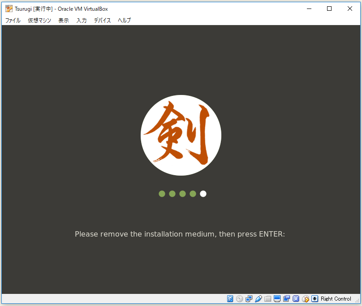Click the window resize grip in status bar
The width and height of the screenshot is (362, 306).
point(357,301)
